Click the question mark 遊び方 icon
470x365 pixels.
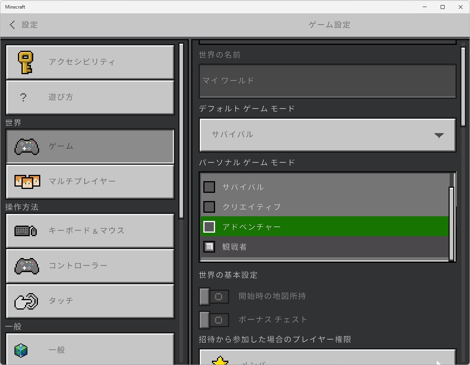23,97
